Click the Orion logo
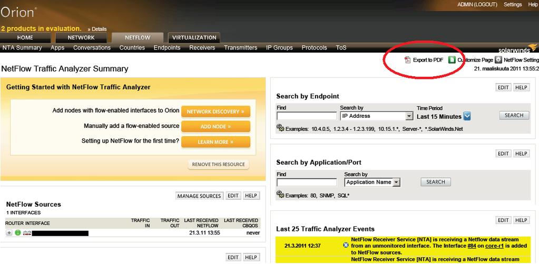 18,13
